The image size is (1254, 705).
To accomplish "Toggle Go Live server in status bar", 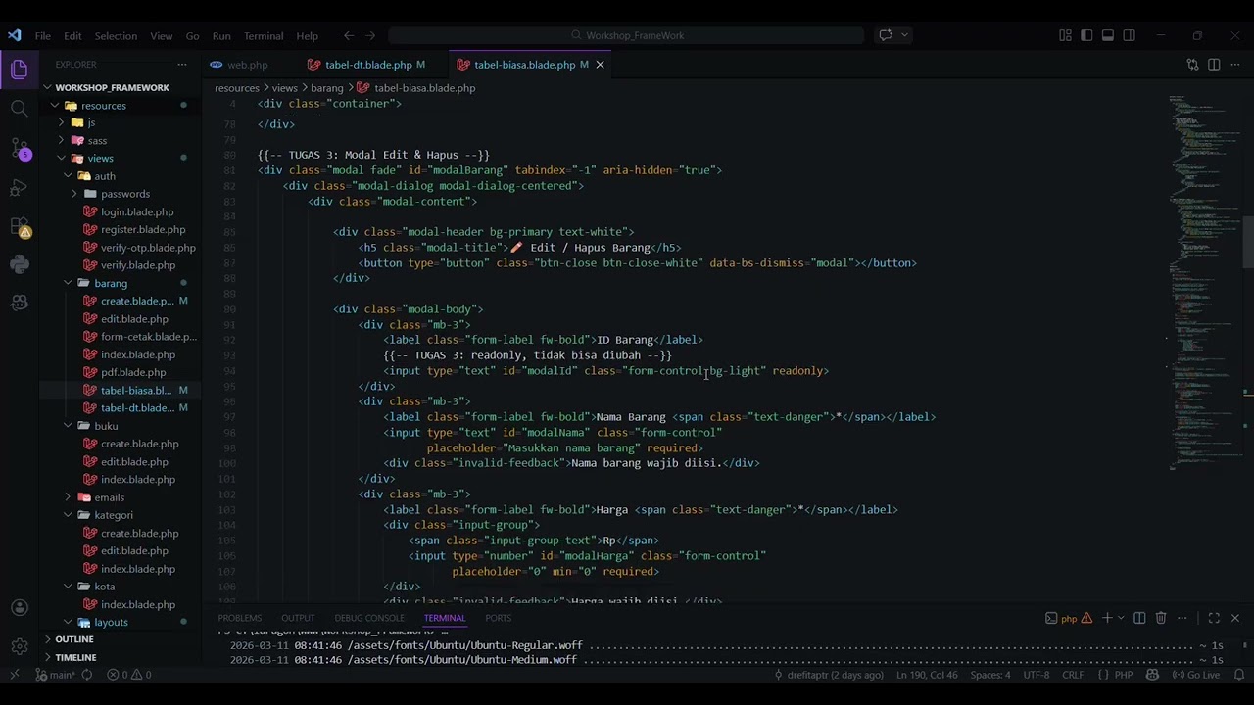I will (x=1196, y=675).
